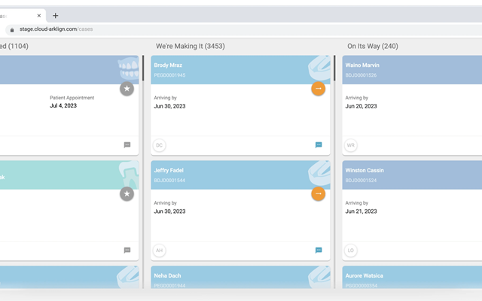Open a new browser tab

pos(55,16)
